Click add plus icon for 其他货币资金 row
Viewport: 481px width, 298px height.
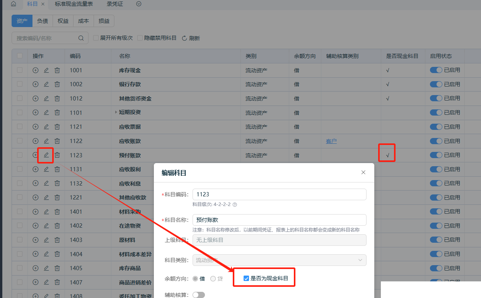click(36, 99)
